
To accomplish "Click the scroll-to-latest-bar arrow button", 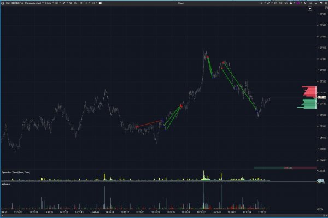I will tap(310, 8).
